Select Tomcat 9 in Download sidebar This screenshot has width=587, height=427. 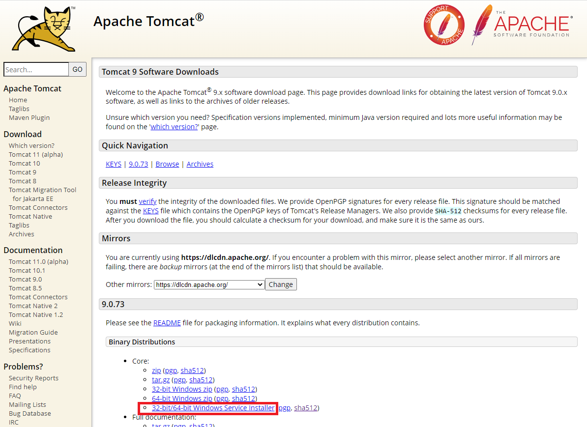pos(23,172)
